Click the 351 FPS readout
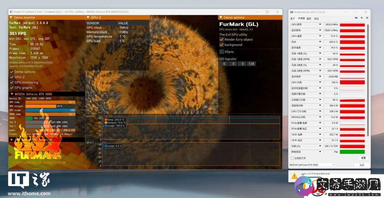The height and width of the screenshot is (198, 384). pyautogui.click(x=18, y=33)
